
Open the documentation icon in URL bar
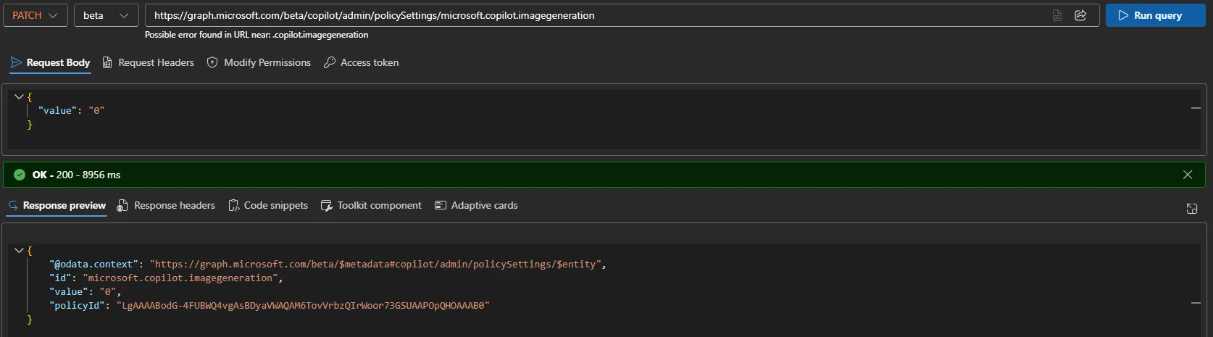1057,15
